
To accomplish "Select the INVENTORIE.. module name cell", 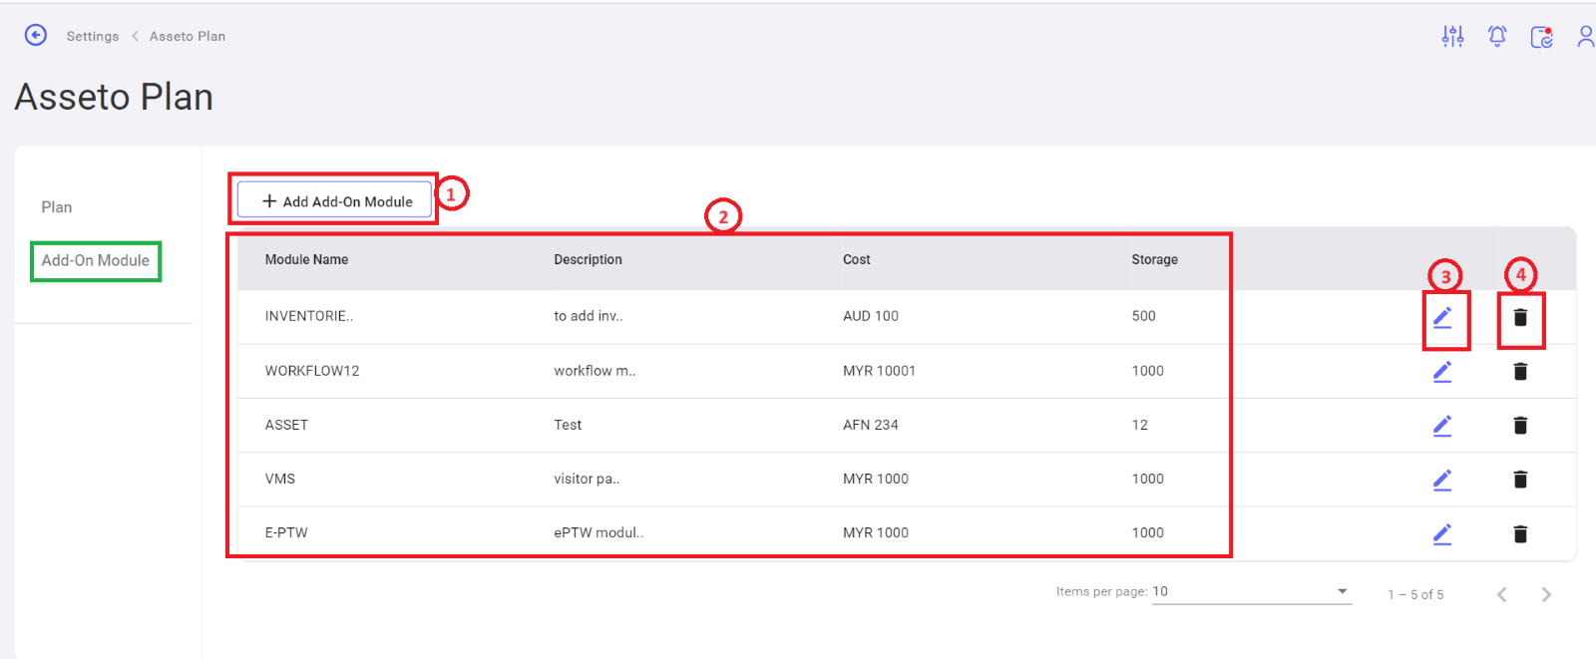I will click(309, 316).
